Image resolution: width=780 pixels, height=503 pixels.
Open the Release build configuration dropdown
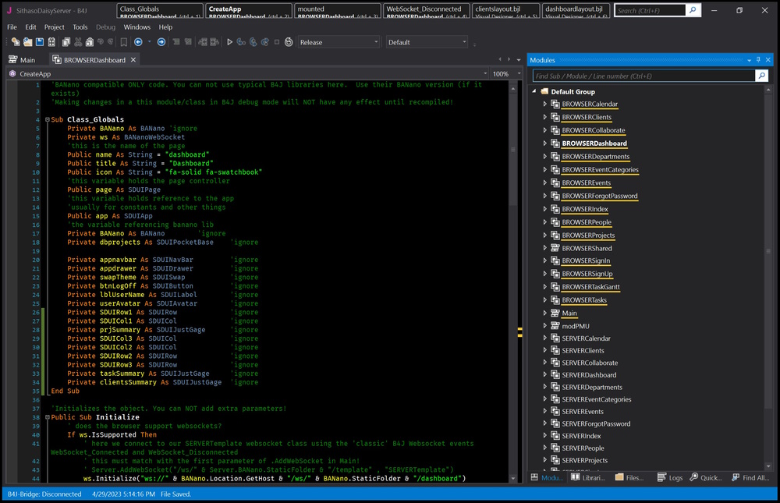point(339,42)
